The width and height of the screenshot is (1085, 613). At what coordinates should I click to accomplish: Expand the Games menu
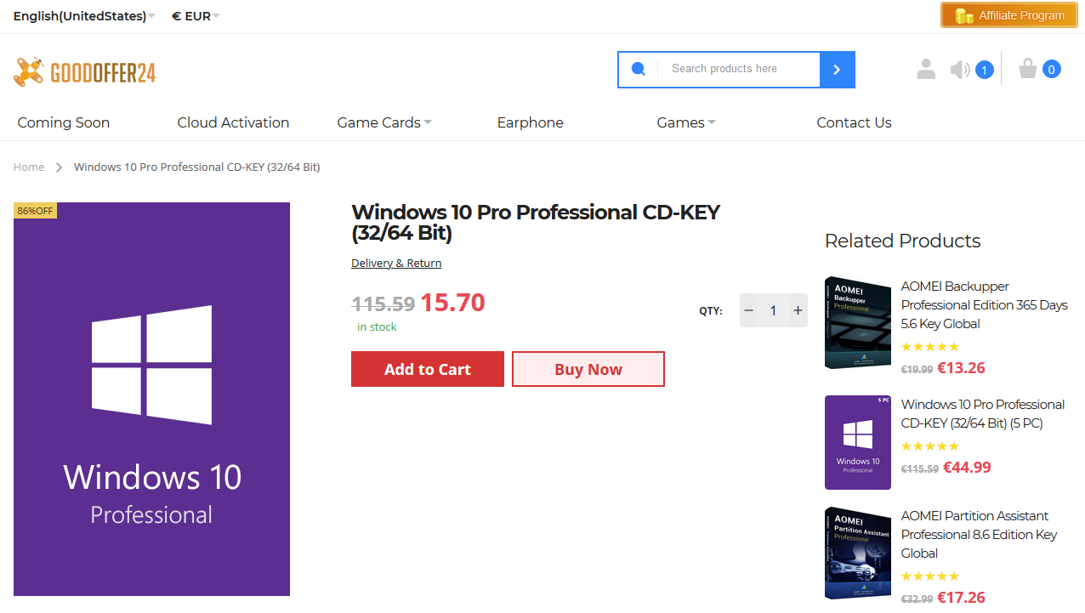[x=686, y=122]
